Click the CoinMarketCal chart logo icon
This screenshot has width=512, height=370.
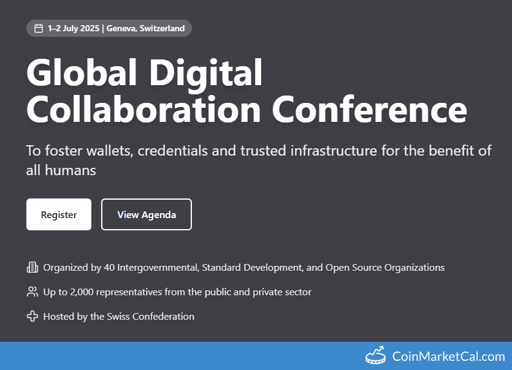pos(375,355)
